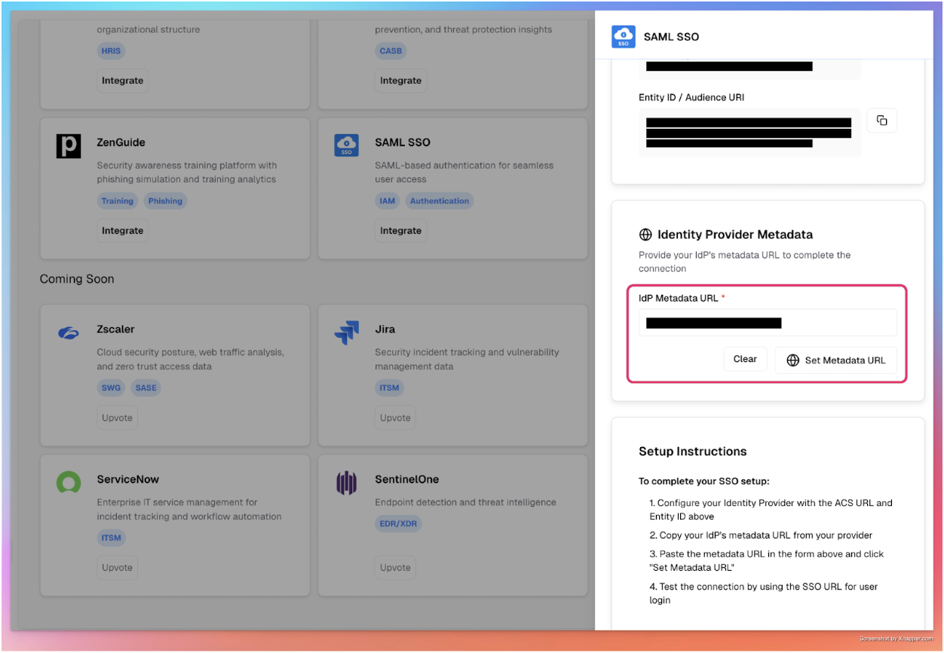944x653 pixels.
Task: Select the Training tag on ZenGuide
Action: click(118, 201)
